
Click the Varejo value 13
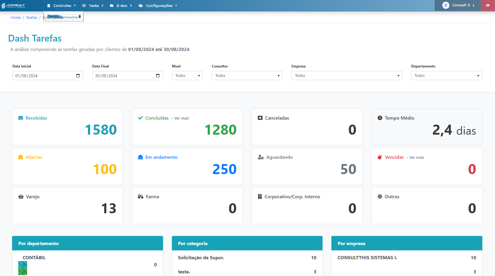(x=109, y=209)
